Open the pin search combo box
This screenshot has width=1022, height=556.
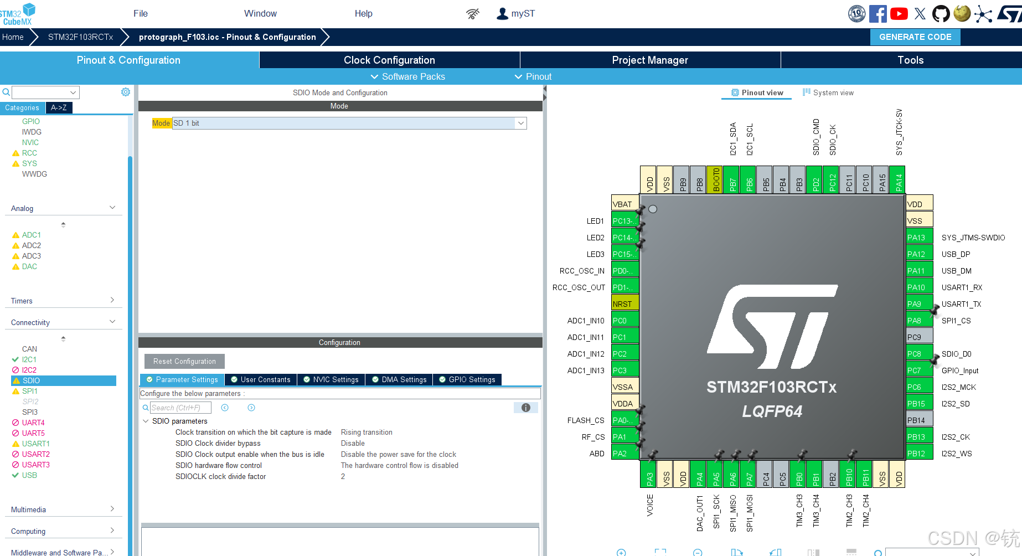point(932,553)
